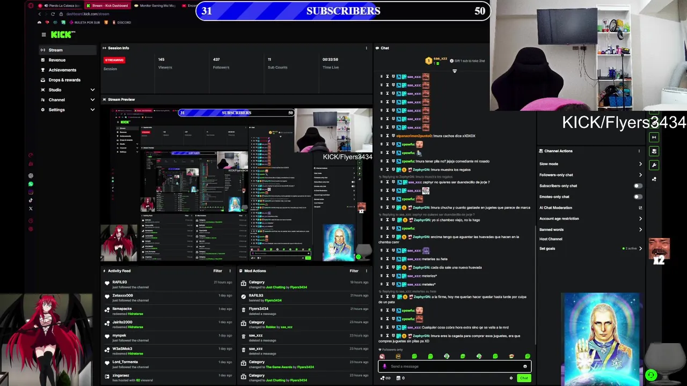This screenshot has height=386, width=687.
Task: Open the shop icon below chat input
Action: (400, 378)
